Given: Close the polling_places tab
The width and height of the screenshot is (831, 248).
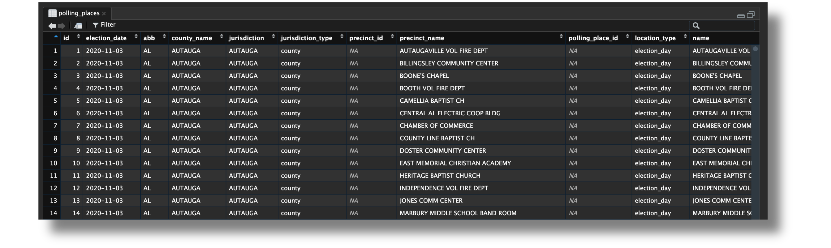Looking at the screenshot, I should [104, 14].
